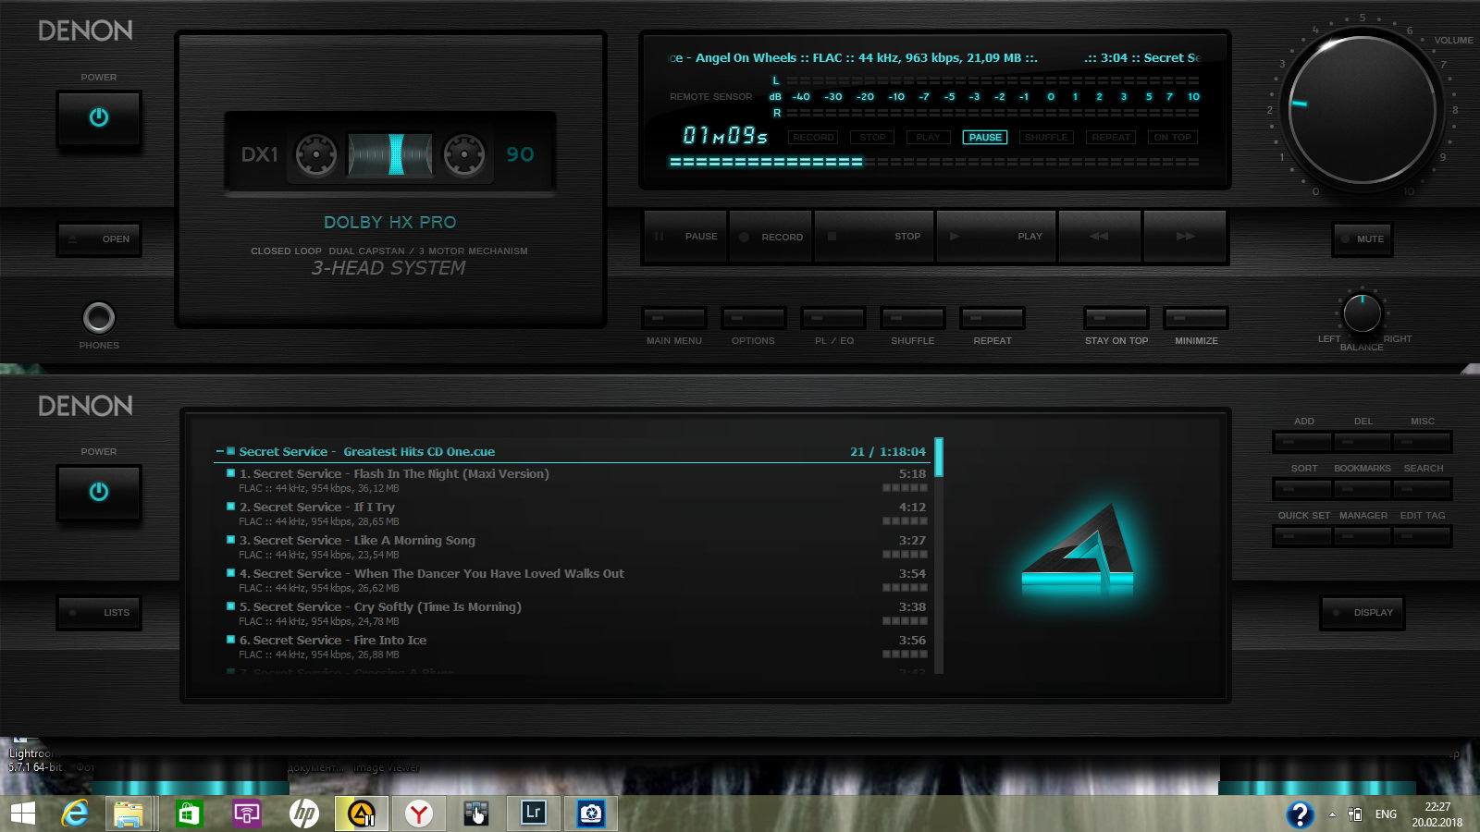Click the RECORD transport button

(771, 237)
